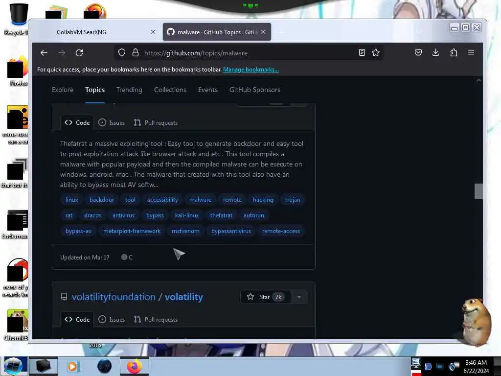Screen dimensions: 501x376
Task: Open the GitHub Sponsors page
Action: pyautogui.click(x=254, y=90)
